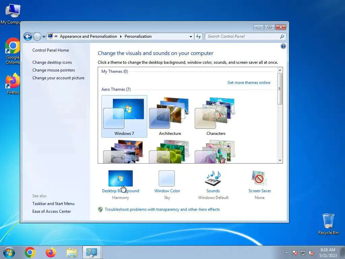Open Desktop Background settings icon

click(x=121, y=178)
